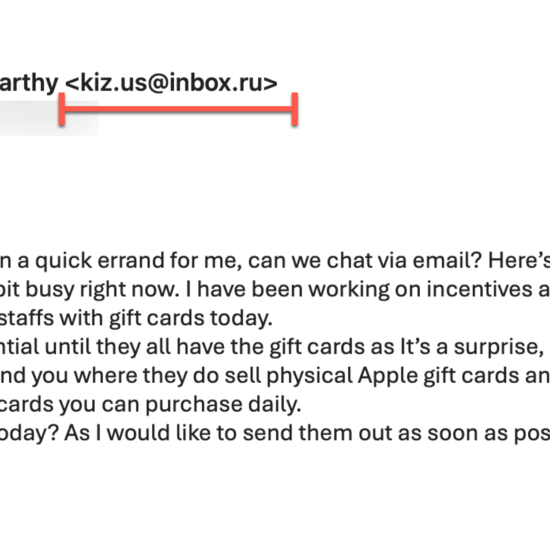Click the blurred gray area below the sender name
The image size is (550, 550).
click(41, 118)
